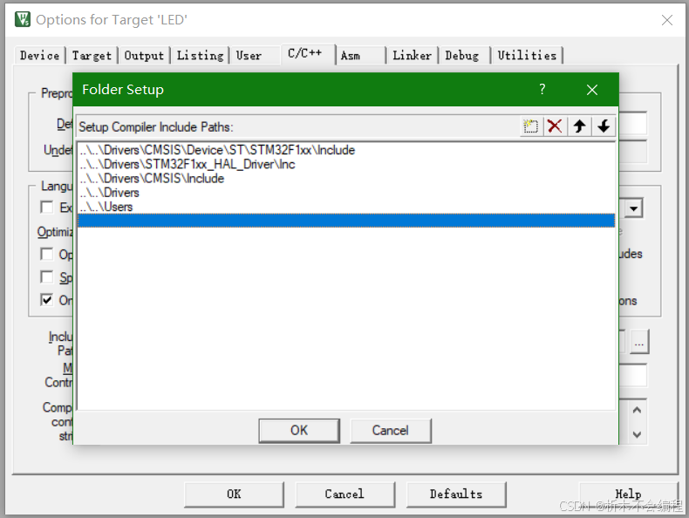Close the Folder Setup dialog
689x518 pixels.
pos(592,90)
